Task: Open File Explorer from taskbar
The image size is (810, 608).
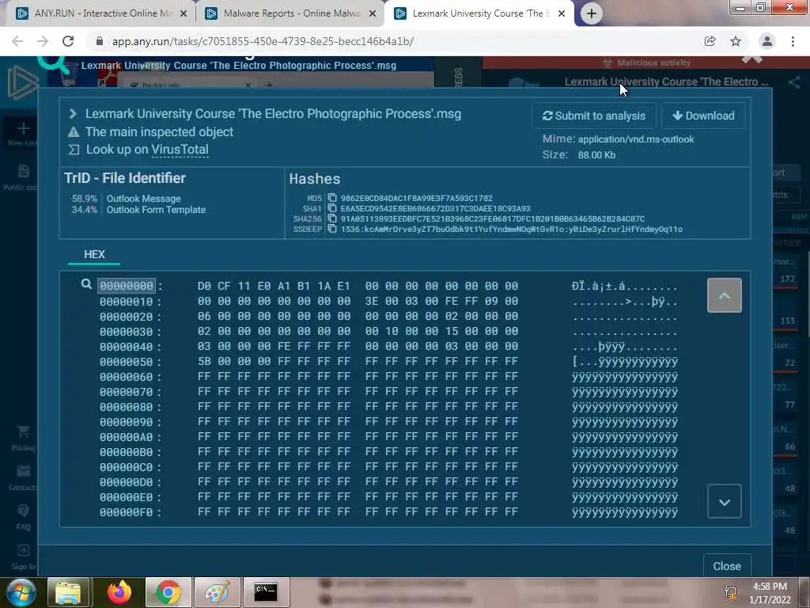Action: pos(69,592)
